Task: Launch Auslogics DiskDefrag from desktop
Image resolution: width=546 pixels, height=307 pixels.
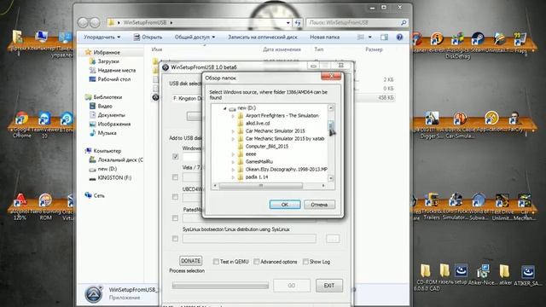Action: click(x=457, y=44)
